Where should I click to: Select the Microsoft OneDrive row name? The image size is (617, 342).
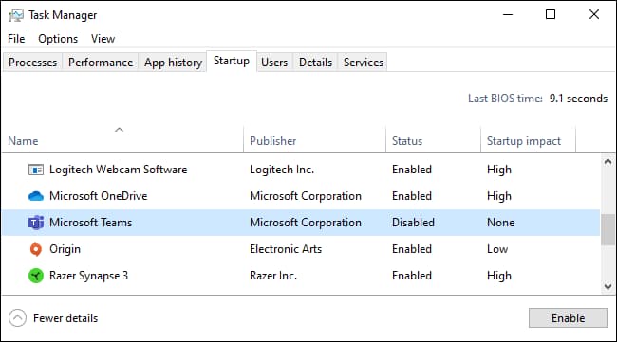point(99,196)
